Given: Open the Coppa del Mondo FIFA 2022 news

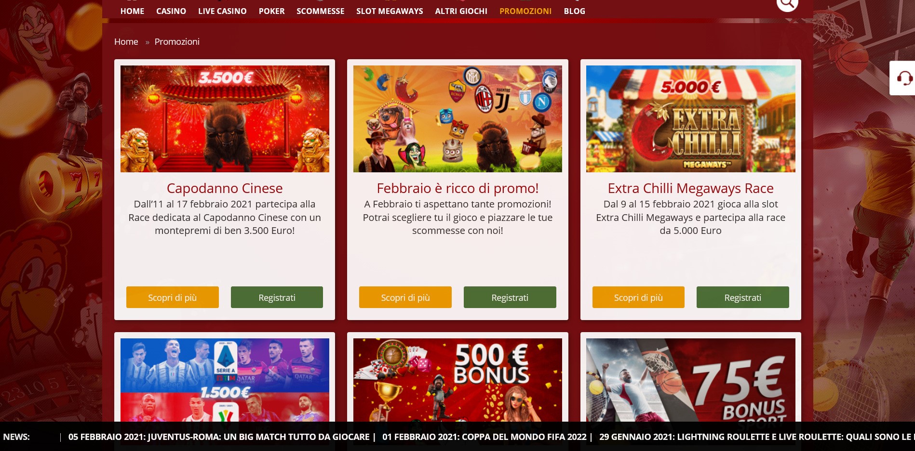Looking at the screenshot, I should tap(484, 437).
